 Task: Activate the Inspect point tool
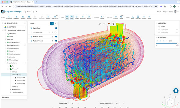[x=83, y=17]
